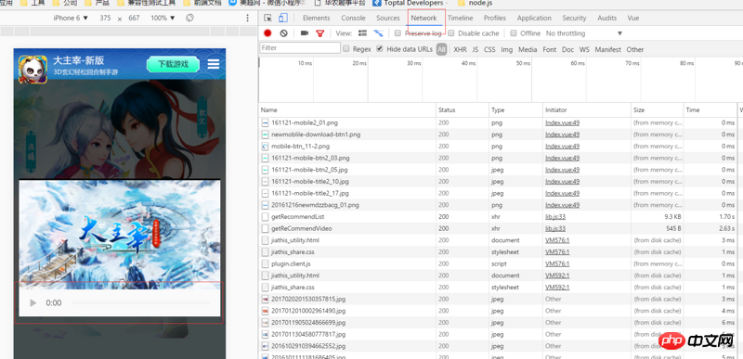
Task: Open the node.js bookmark folder
Action: pos(475,3)
